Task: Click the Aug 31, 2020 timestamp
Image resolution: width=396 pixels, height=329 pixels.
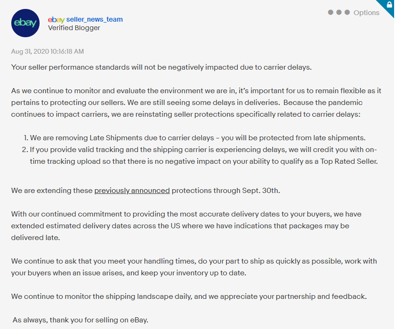Action: pyautogui.click(x=48, y=51)
